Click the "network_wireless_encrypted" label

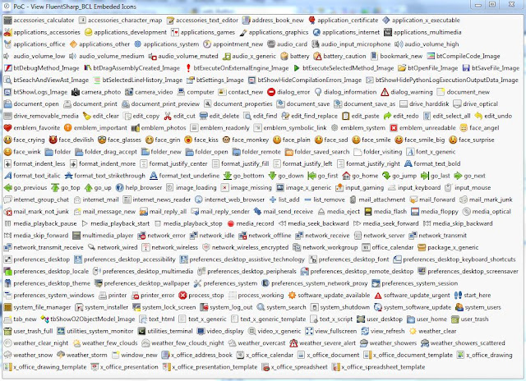pos(250,248)
